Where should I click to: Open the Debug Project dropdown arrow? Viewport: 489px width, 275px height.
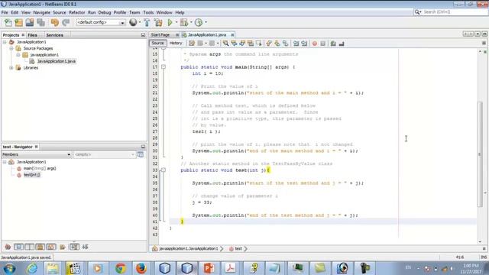coord(191,22)
